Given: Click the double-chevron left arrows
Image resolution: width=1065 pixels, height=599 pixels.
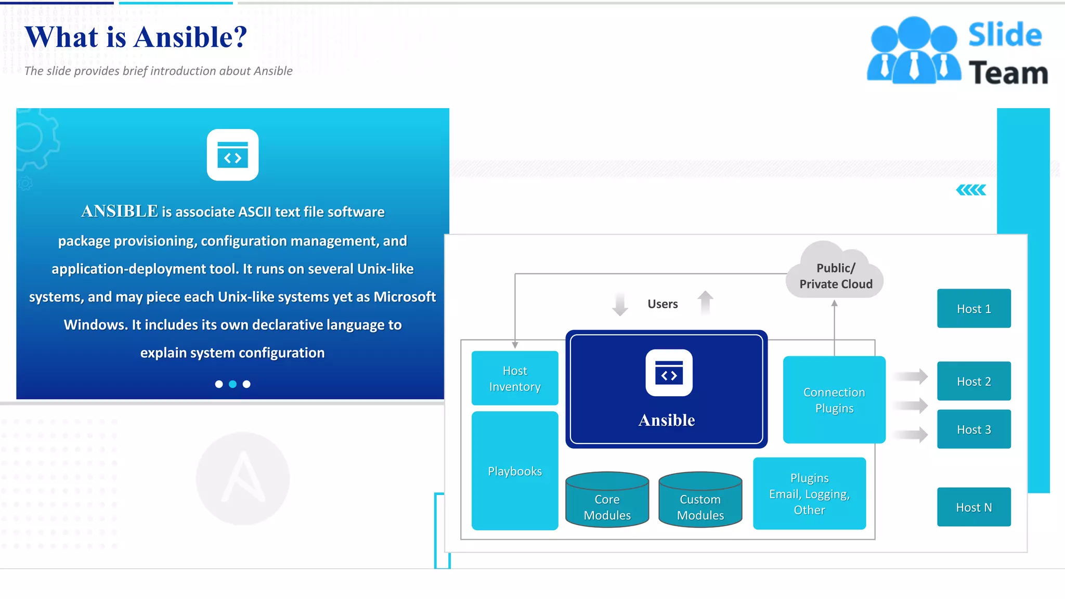Looking at the screenshot, I should pos(970,190).
